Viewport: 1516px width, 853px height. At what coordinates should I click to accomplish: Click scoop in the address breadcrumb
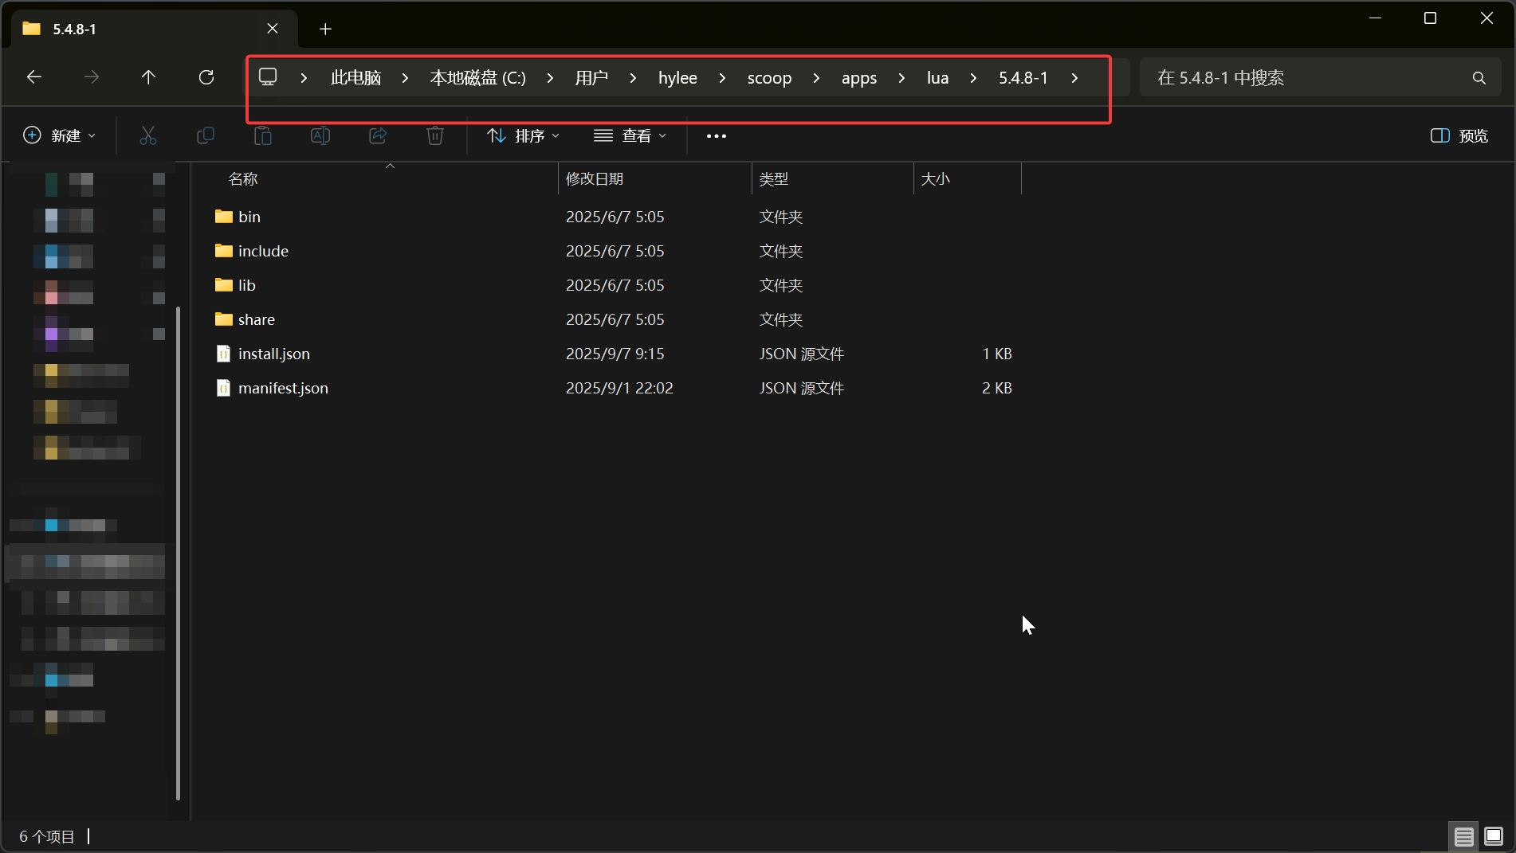[x=769, y=78]
